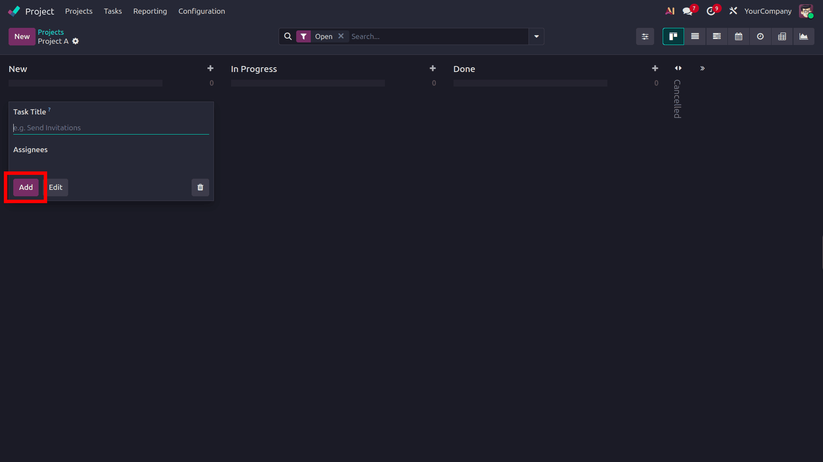The height and width of the screenshot is (462, 823).
Task: Expand the search options dropdown arrow
Action: click(536, 36)
